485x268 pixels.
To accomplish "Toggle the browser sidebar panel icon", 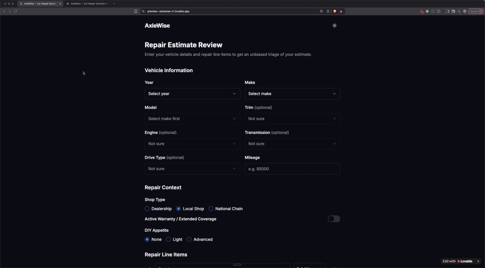I will [447, 11].
